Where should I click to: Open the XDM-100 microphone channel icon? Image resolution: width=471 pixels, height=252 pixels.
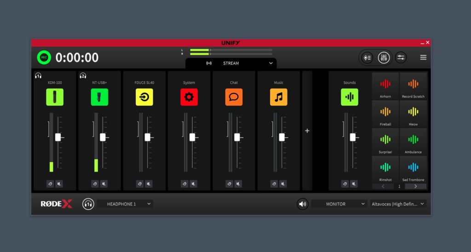pyautogui.click(x=55, y=97)
